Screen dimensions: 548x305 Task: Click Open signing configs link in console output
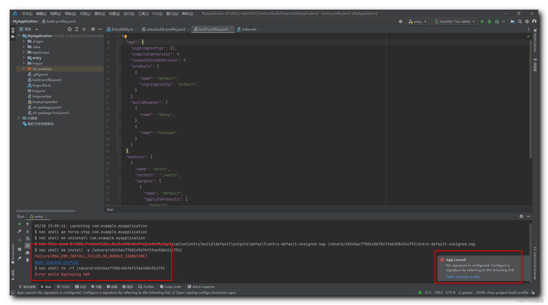56,262
